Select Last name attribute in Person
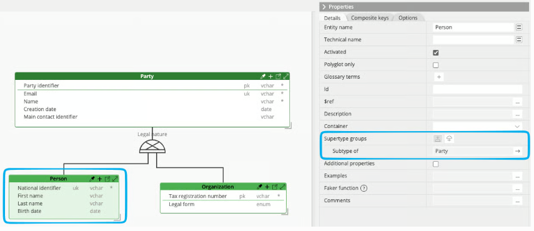 pyautogui.click(x=64, y=204)
